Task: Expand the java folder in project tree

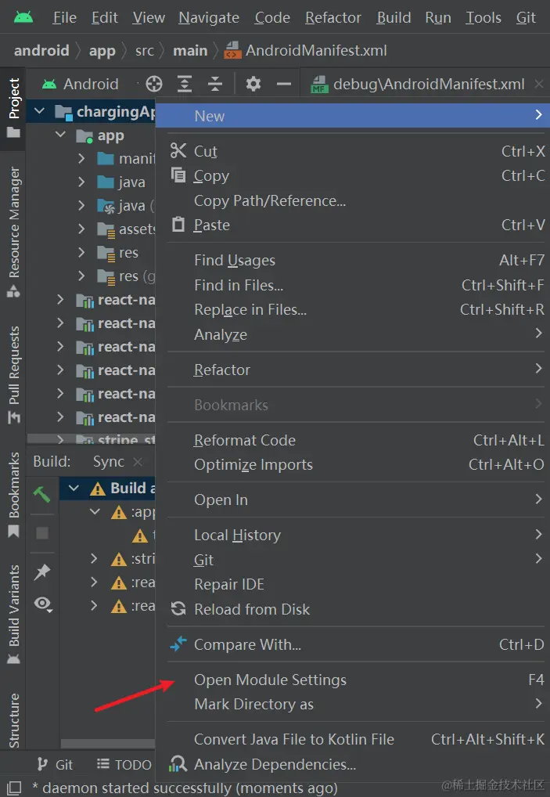Action: coord(82,182)
